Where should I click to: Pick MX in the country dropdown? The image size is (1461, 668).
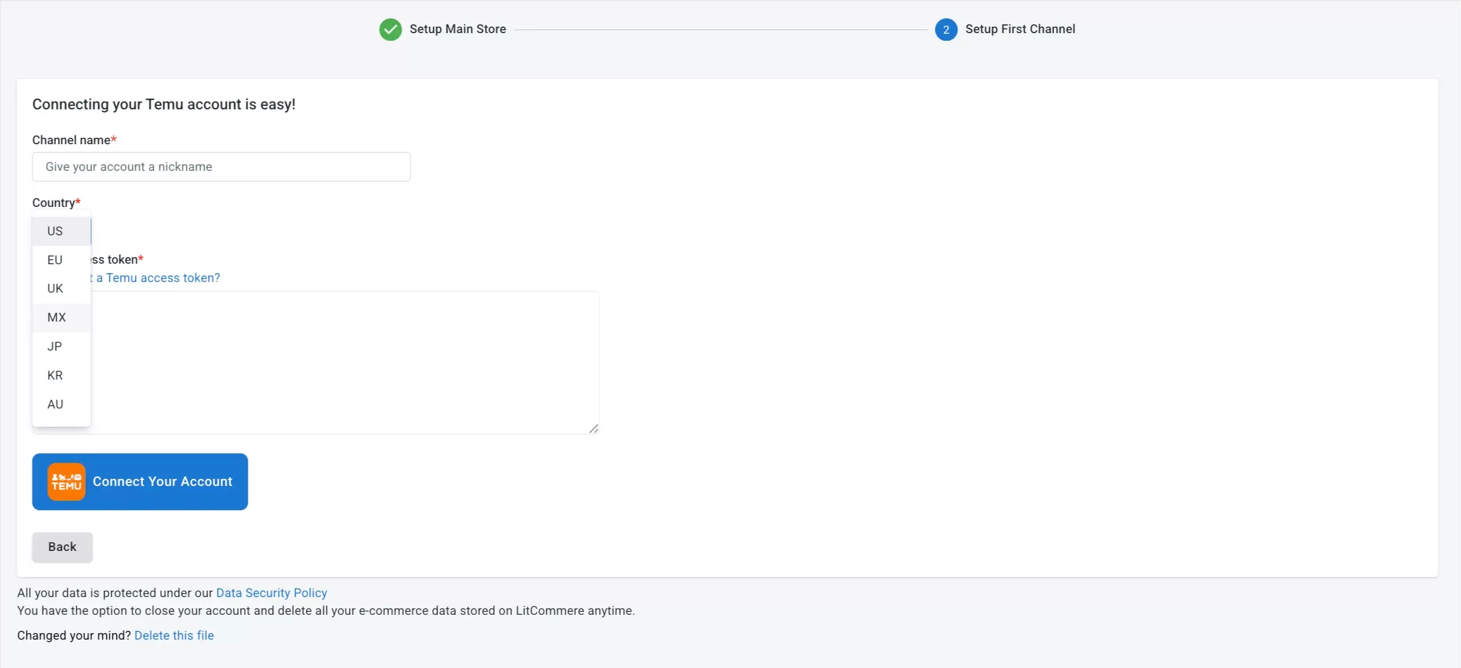[56, 317]
